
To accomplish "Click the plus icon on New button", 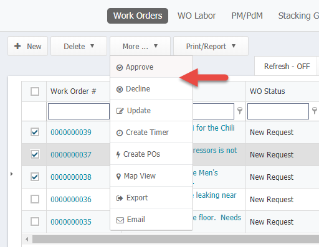I will 17,46.
